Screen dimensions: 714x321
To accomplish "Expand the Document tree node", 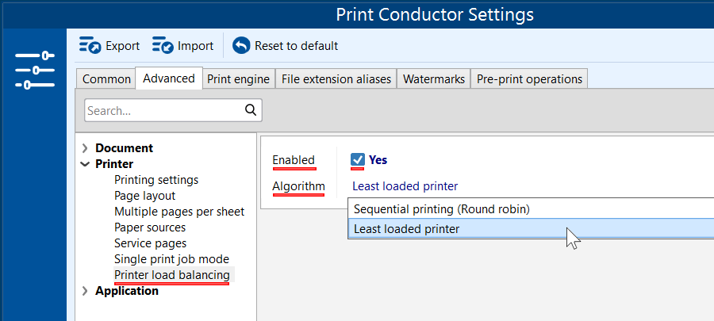I will tap(85, 148).
